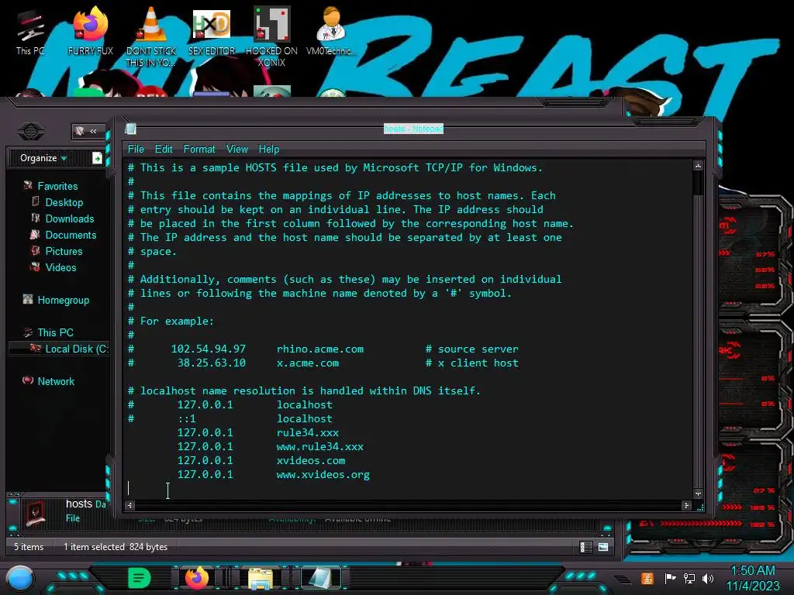
Task: Open green notes app in taskbar
Action: coord(139,578)
